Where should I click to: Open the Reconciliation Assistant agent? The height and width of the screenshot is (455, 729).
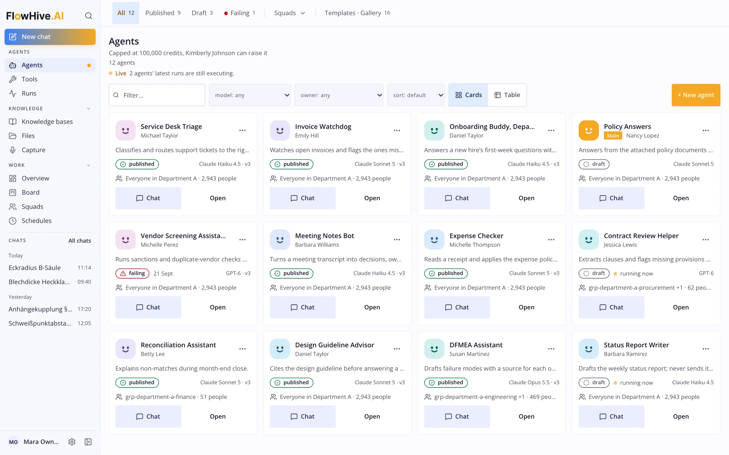tap(218, 416)
